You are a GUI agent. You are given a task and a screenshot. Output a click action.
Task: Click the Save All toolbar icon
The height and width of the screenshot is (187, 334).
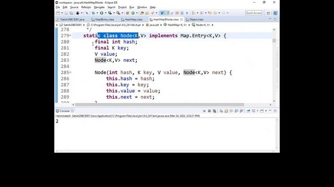71,13
